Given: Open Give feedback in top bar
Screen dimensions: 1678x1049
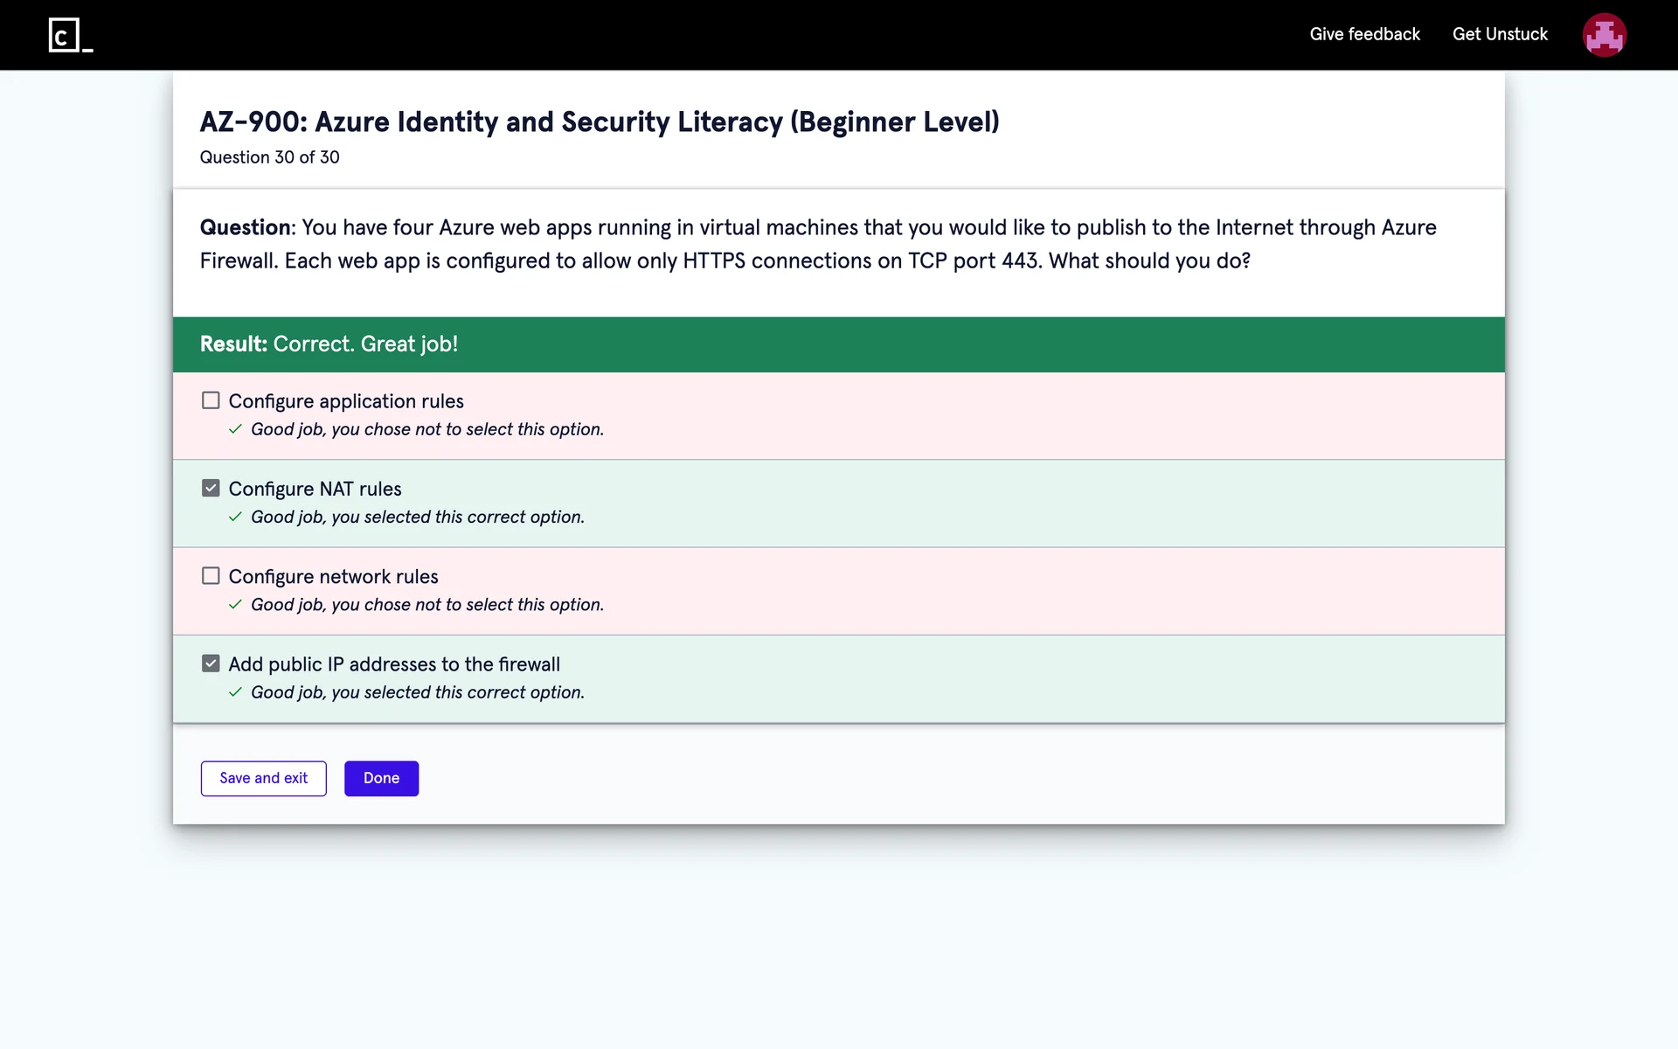Looking at the screenshot, I should pos(1364,34).
